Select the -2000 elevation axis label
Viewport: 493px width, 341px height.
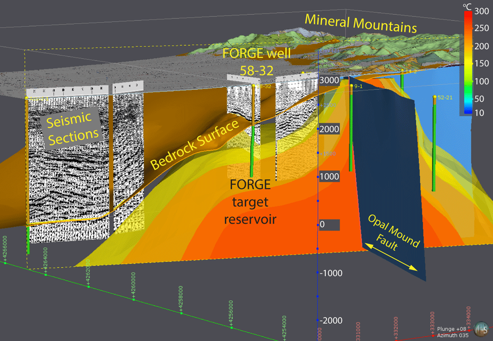coord(332,320)
